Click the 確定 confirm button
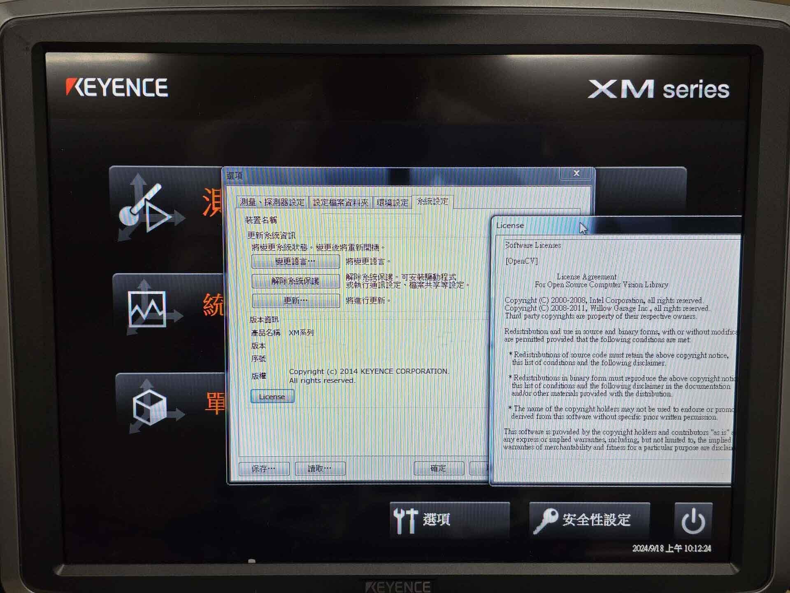Screen dimensions: 790x593 point(439,468)
